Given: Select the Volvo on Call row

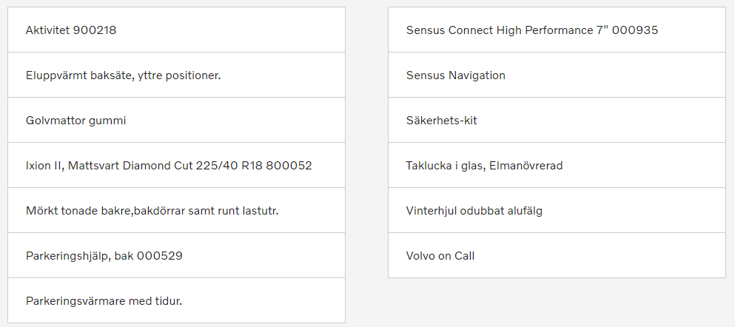Looking at the screenshot, I should (x=557, y=255).
